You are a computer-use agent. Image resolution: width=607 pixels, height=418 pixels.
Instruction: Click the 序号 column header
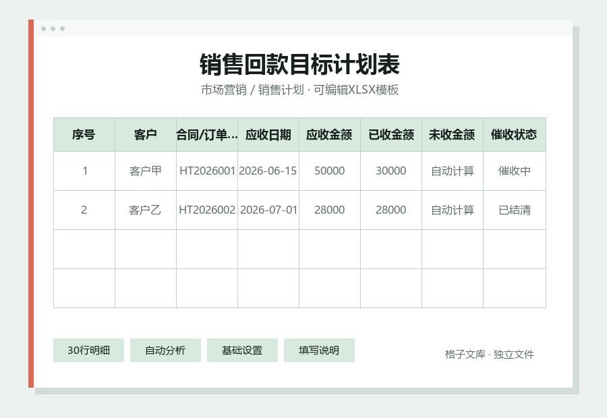(84, 135)
